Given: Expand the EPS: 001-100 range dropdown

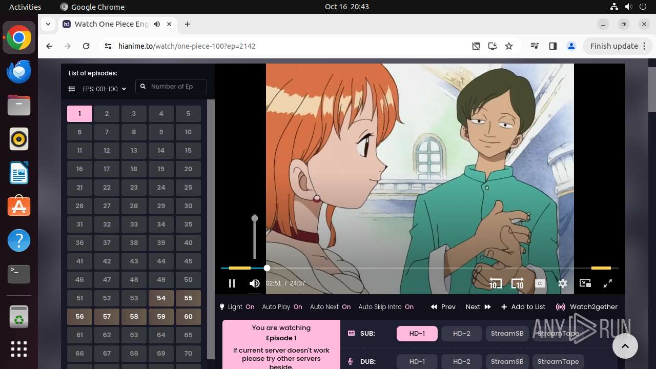Looking at the screenshot, I should pos(105,89).
